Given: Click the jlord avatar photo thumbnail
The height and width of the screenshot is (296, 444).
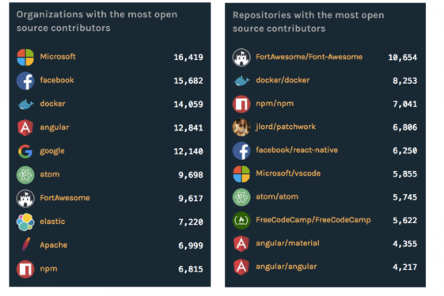Looking at the screenshot, I should 241,127.
